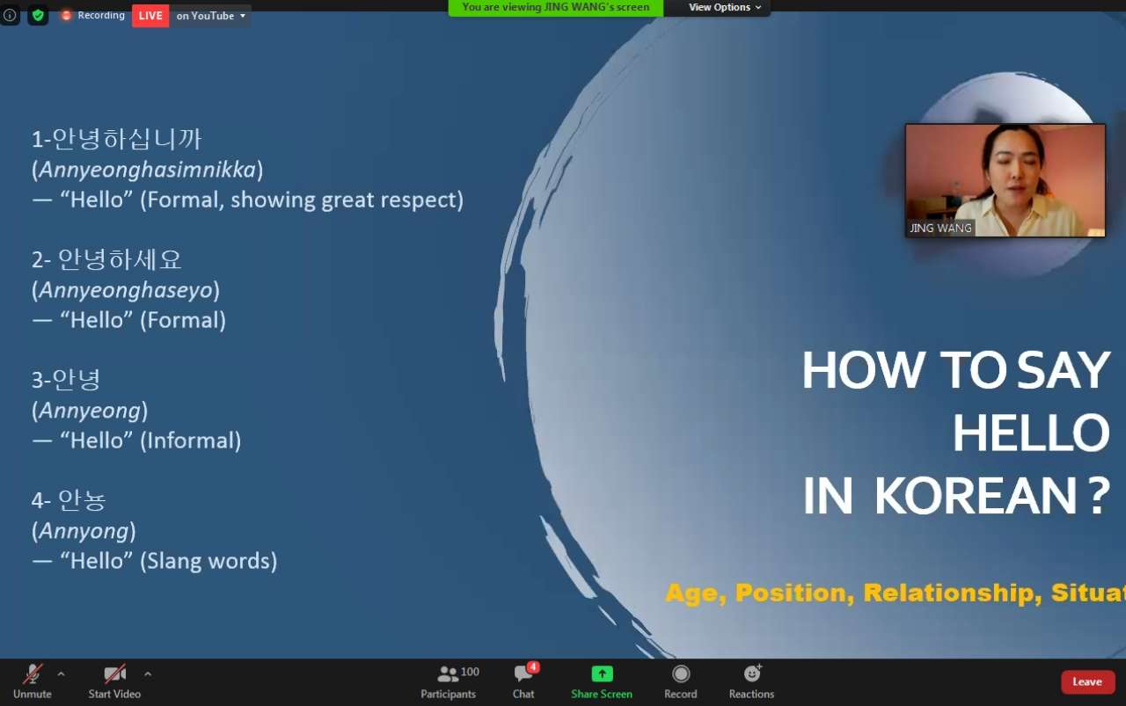Open the 'on YouTube' live stream dropdown
Screen dimensions: 1126x706
pos(210,16)
